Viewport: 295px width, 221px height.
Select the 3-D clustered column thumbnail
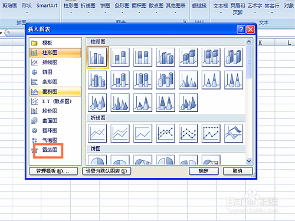pos(166,57)
